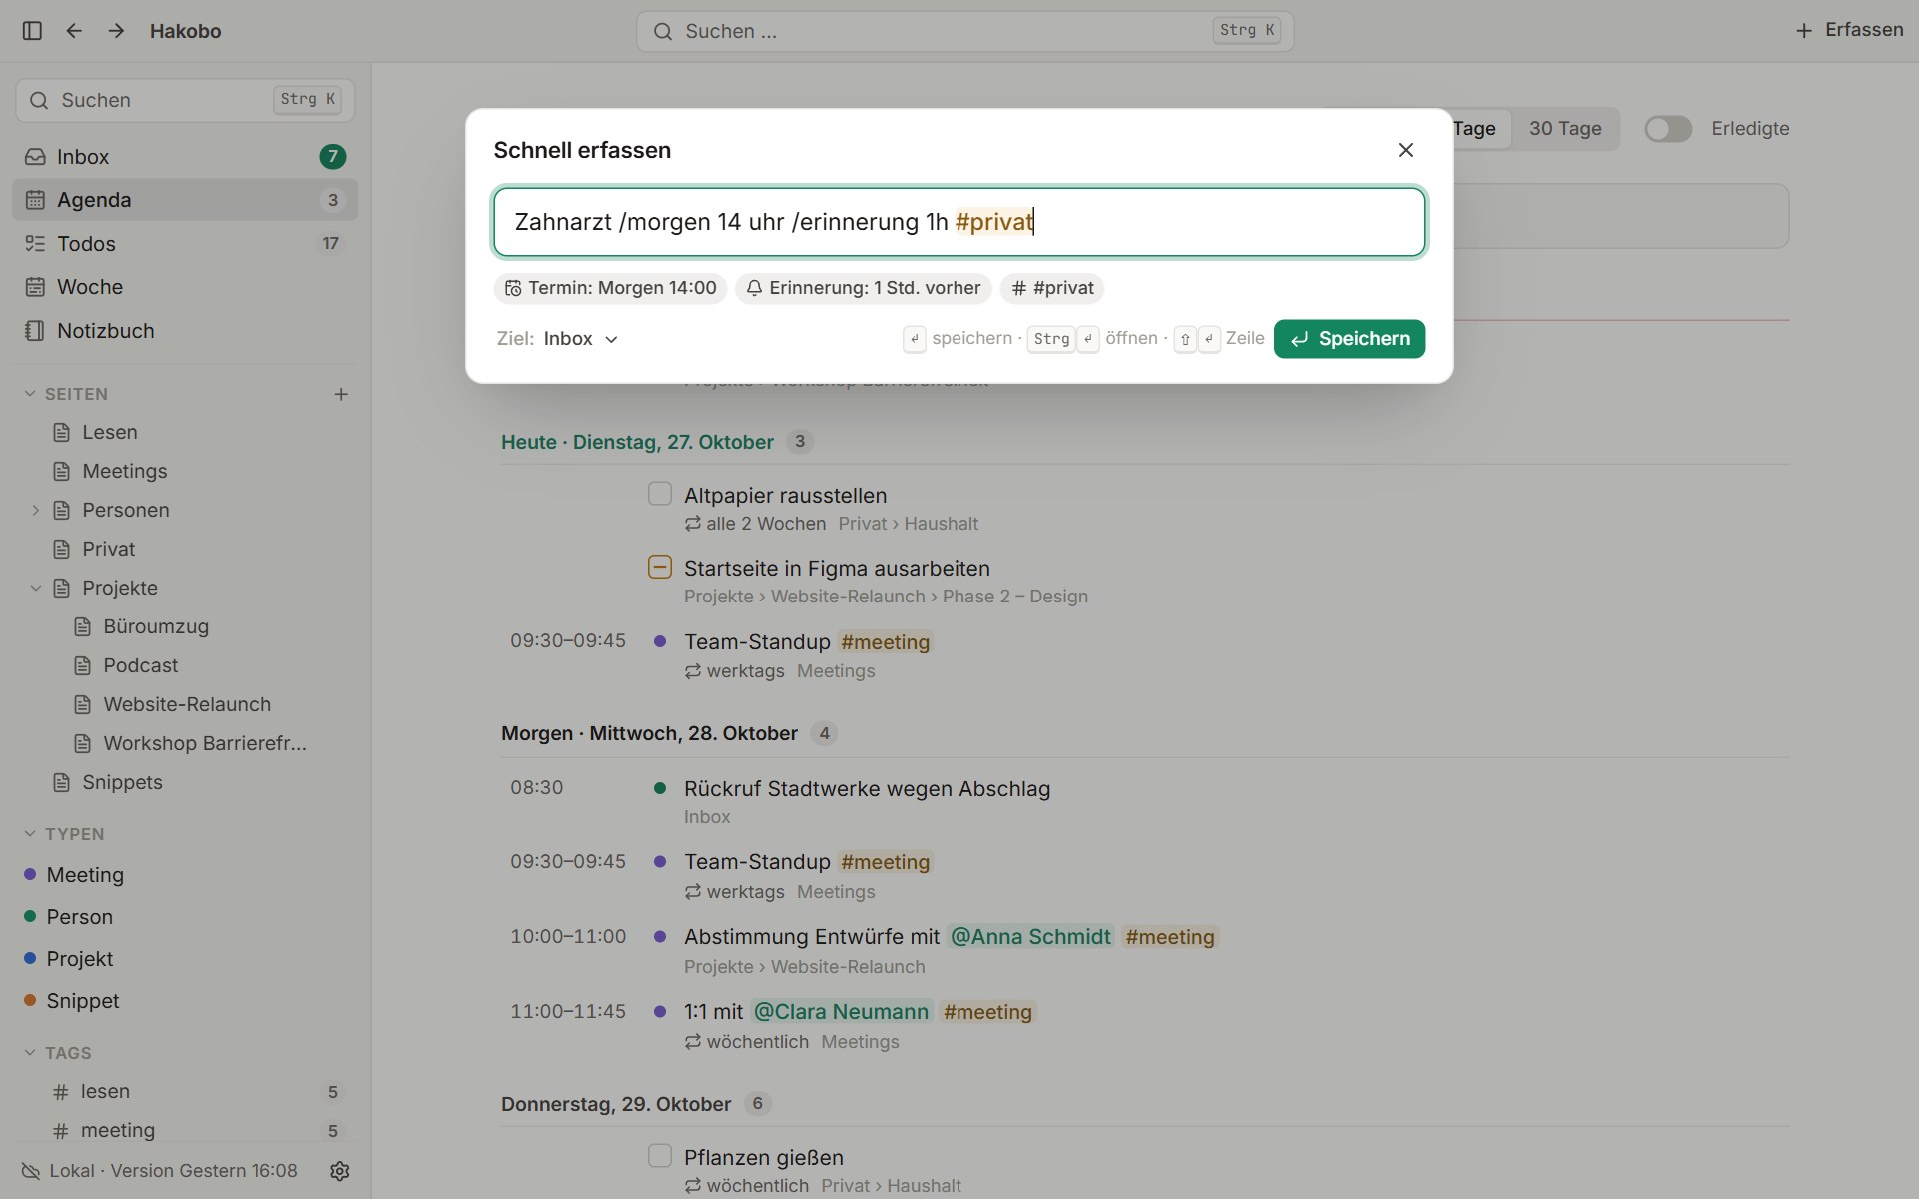
Task: Go back with the left arrow
Action: pos(74,31)
